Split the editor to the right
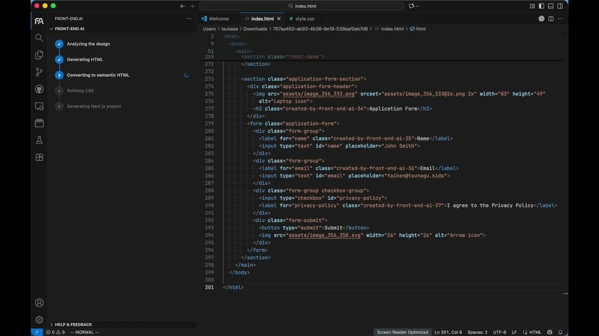This screenshot has width=599, height=336. (551, 19)
